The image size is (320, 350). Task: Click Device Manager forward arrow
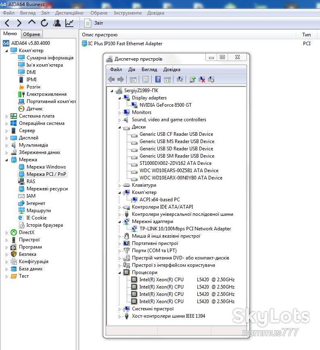coord(121,79)
